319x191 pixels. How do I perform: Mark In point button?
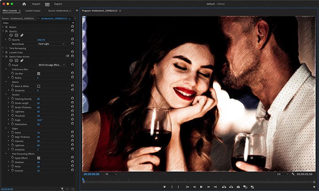(172, 187)
